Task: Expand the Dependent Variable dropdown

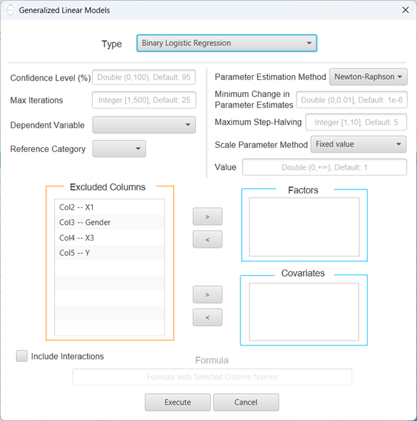Action: click(144, 125)
